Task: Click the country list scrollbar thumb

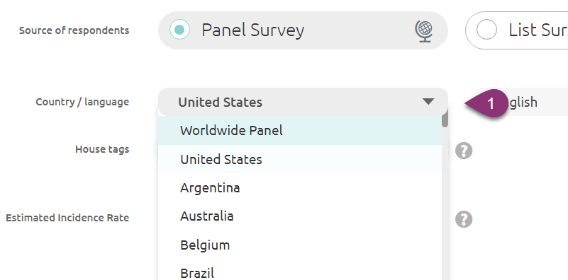Action: tap(445, 118)
